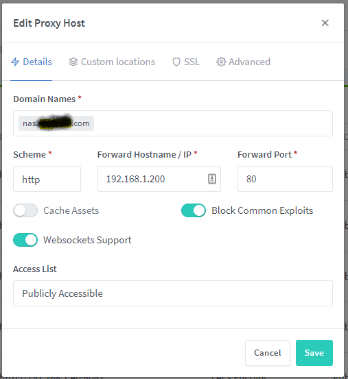Enable the Cache Assets toggle
This screenshot has width=348, height=379.
coord(25,210)
